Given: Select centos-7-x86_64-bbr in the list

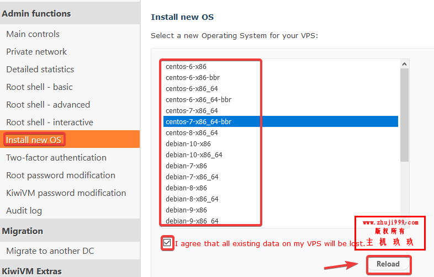Looking at the screenshot, I should pyautogui.click(x=280, y=121).
